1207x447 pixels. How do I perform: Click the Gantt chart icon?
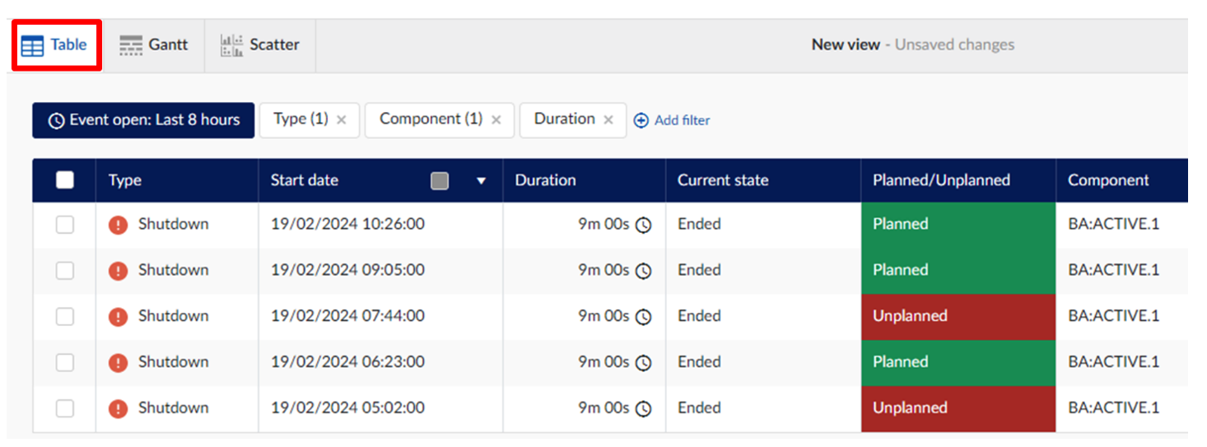coord(131,45)
